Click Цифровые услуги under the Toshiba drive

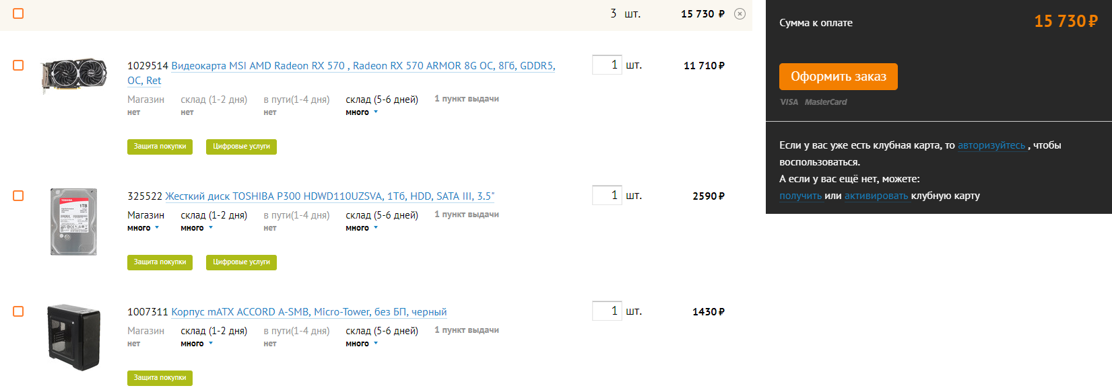click(241, 262)
